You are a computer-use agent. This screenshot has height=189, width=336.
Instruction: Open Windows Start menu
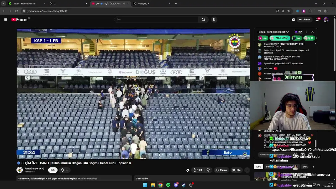click(x=145, y=185)
